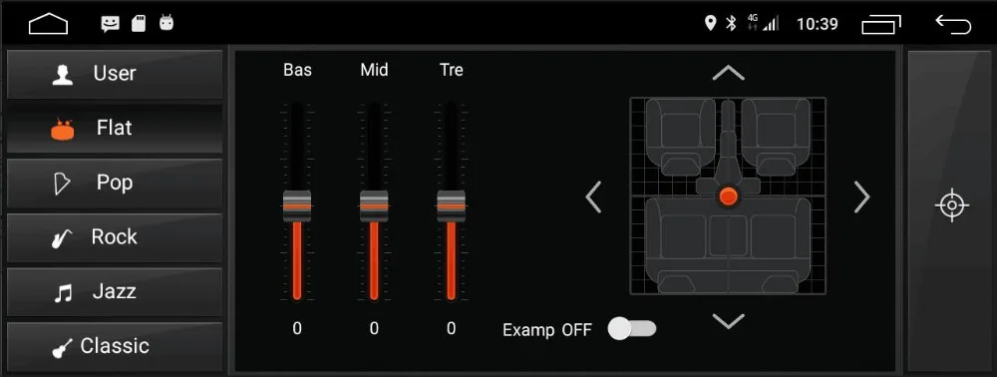Image resolution: width=997 pixels, height=377 pixels.
Task: Center the sound field with crosshair button
Action: 952,205
